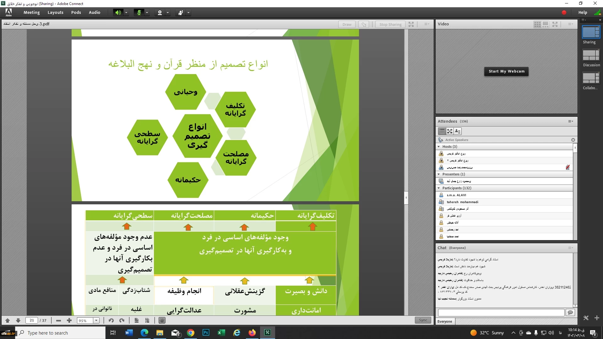Click the Start My Webcam button

tap(506, 71)
